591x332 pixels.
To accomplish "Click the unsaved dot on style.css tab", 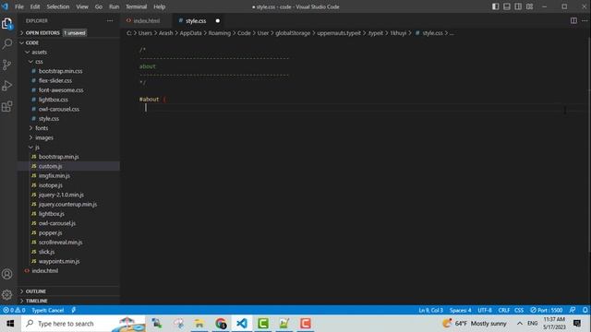I will [x=218, y=20].
